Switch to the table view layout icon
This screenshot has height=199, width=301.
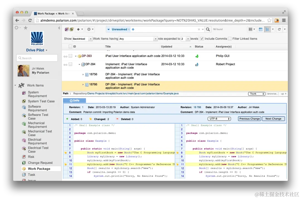click(x=261, y=29)
